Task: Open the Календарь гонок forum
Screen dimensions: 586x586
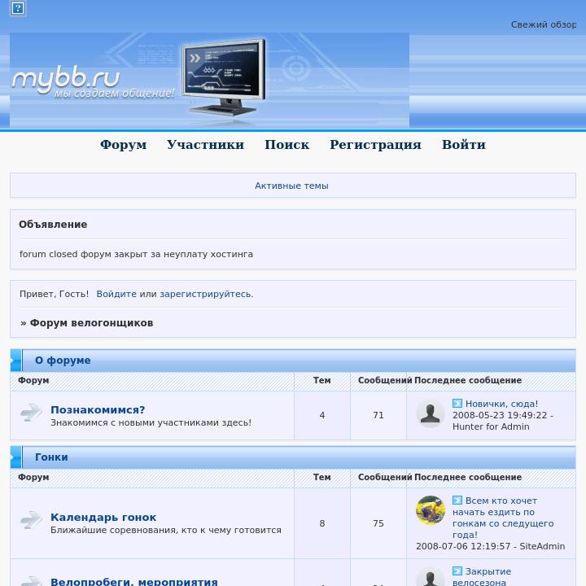Action: 103,518
